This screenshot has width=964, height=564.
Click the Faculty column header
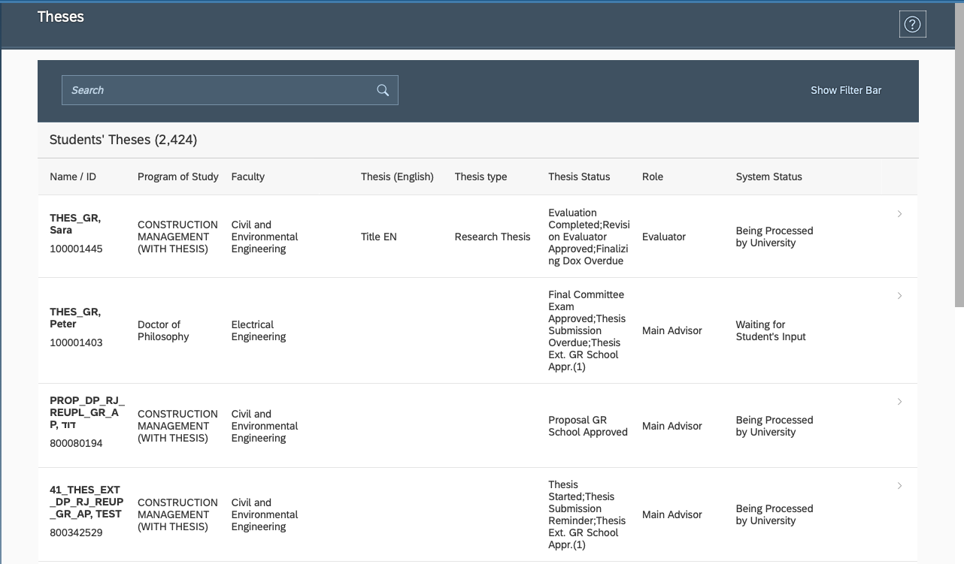coord(248,176)
